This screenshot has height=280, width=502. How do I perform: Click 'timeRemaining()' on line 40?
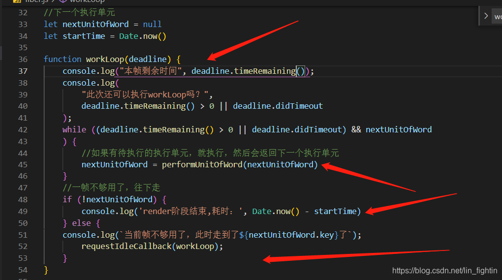(x=159, y=106)
